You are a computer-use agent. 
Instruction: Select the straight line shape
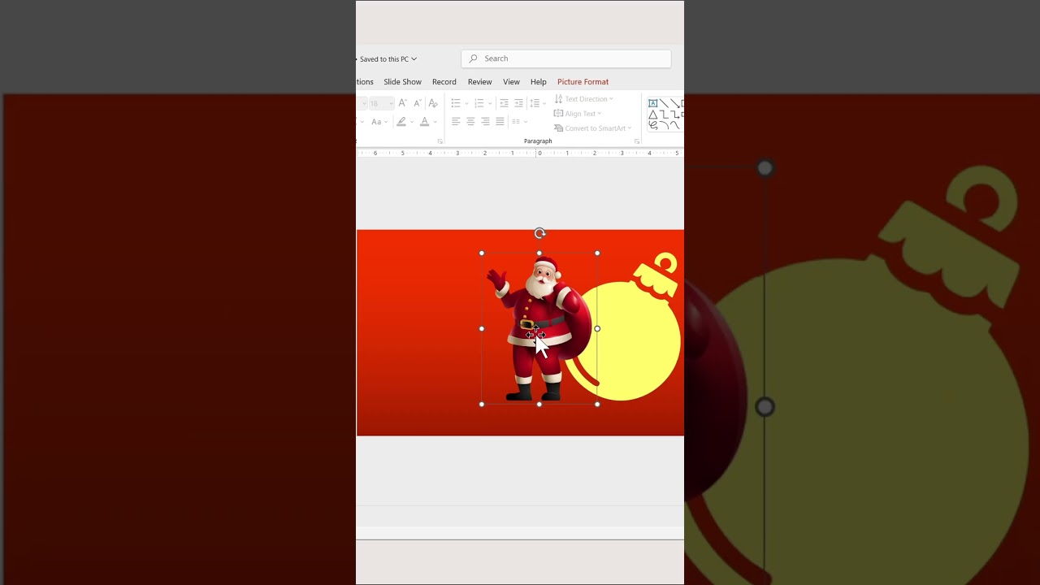click(665, 103)
